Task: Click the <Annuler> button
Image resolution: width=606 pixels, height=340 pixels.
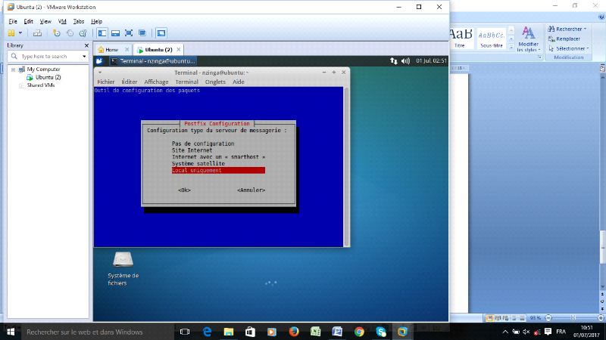Action: [251, 190]
